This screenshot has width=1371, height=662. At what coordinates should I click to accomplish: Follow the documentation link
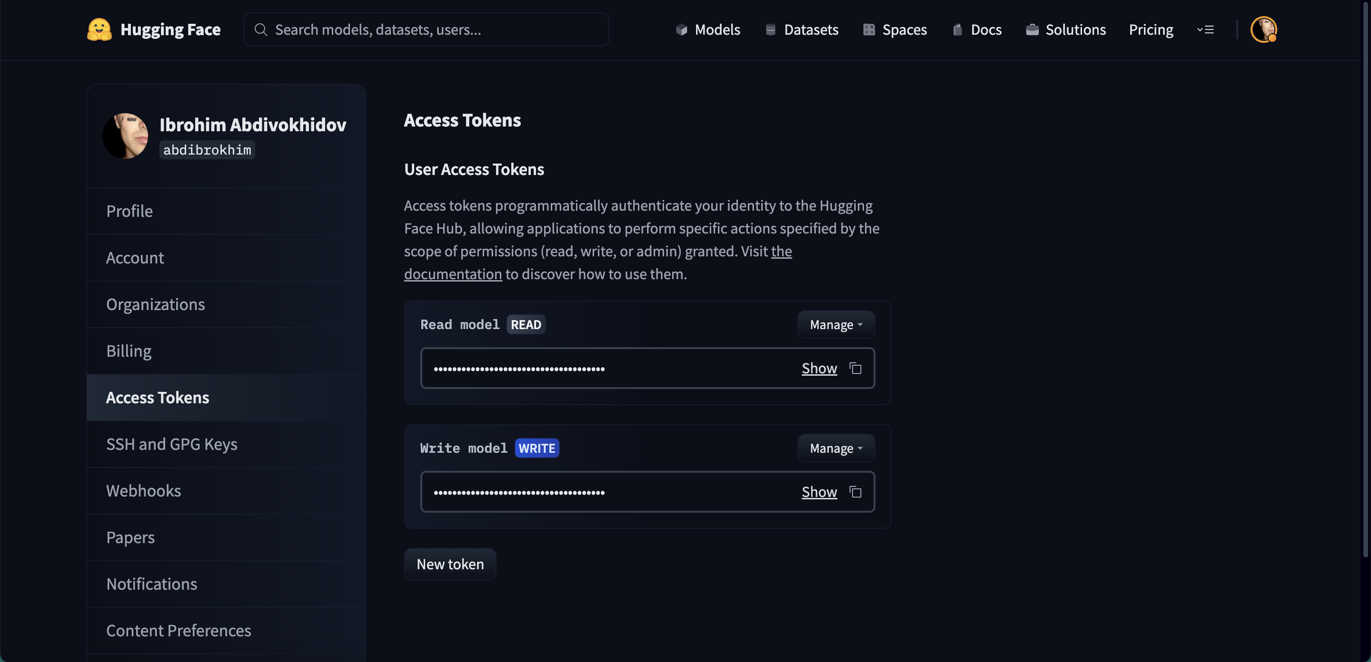pyautogui.click(x=452, y=274)
